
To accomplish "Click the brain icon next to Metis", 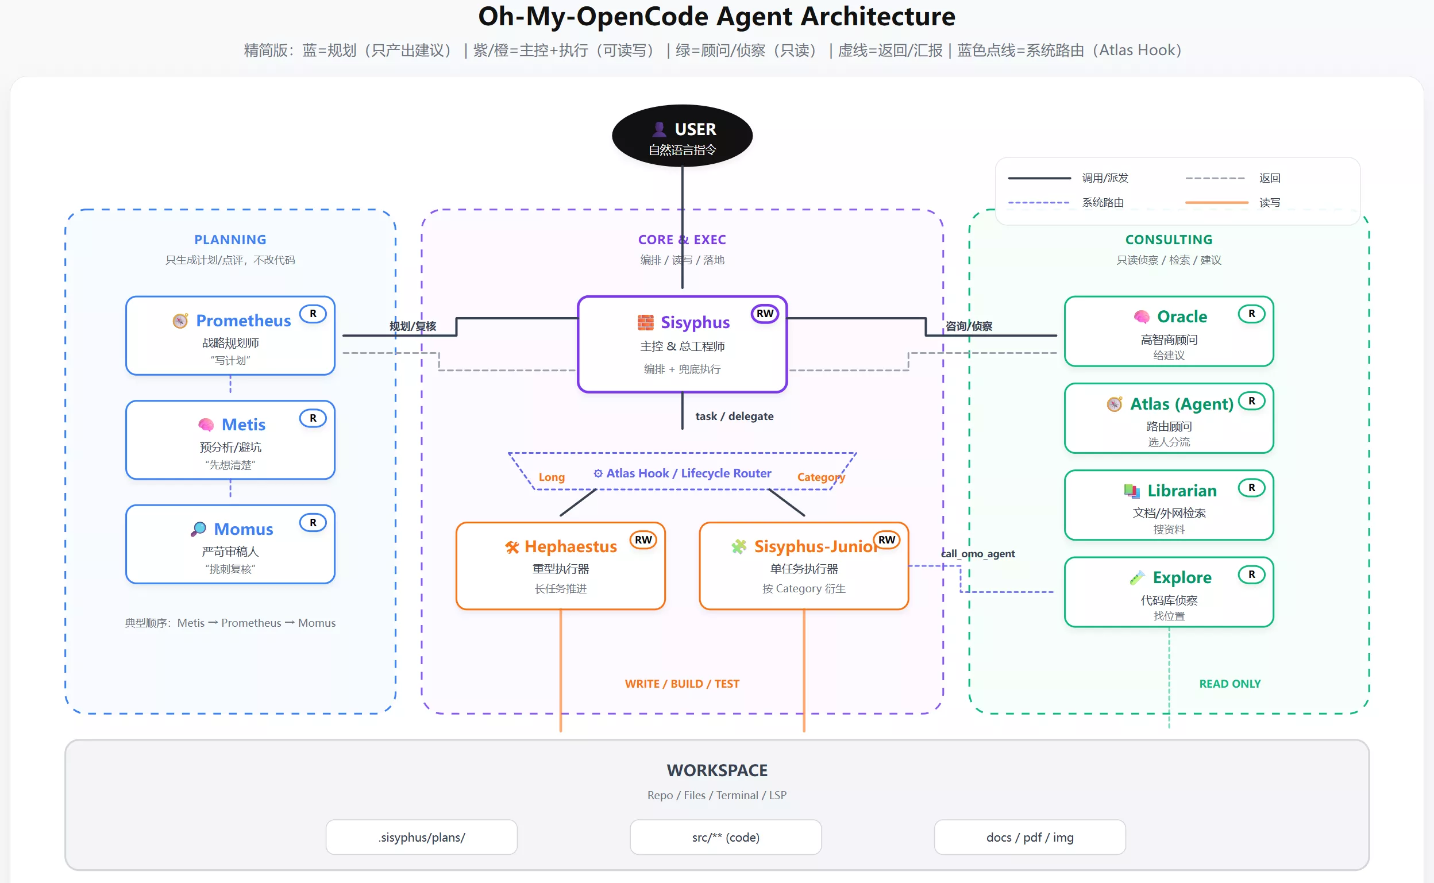I will click(206, 425).
